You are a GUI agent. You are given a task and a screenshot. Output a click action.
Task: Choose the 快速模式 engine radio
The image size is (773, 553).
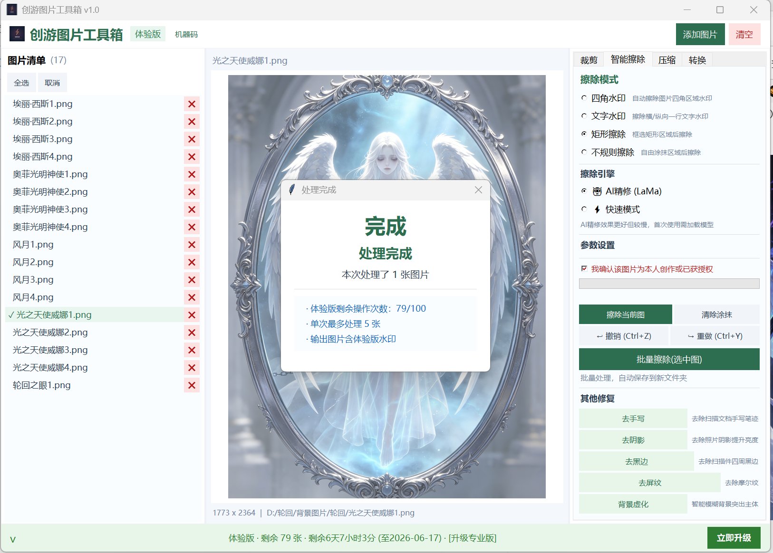point(584,209)
